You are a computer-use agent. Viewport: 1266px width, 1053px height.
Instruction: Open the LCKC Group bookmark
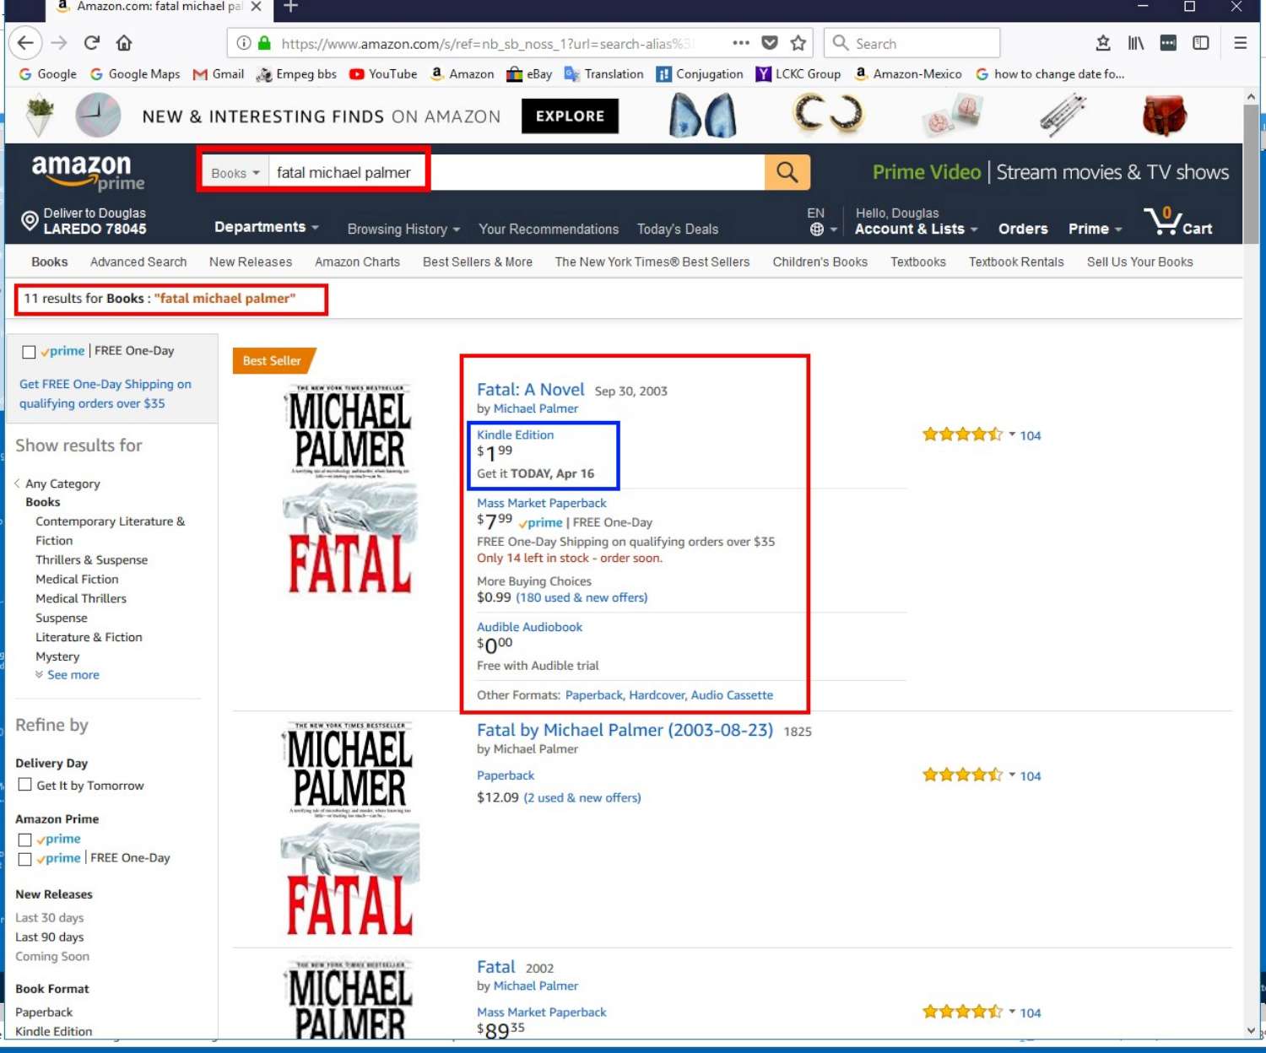coord(798,74)
